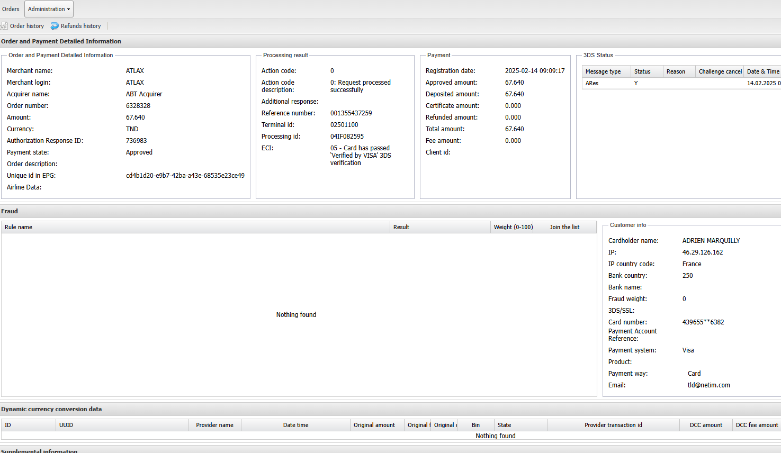Click the Join the list column header
This screenshot has height=453, width=781.
[564, 227]
